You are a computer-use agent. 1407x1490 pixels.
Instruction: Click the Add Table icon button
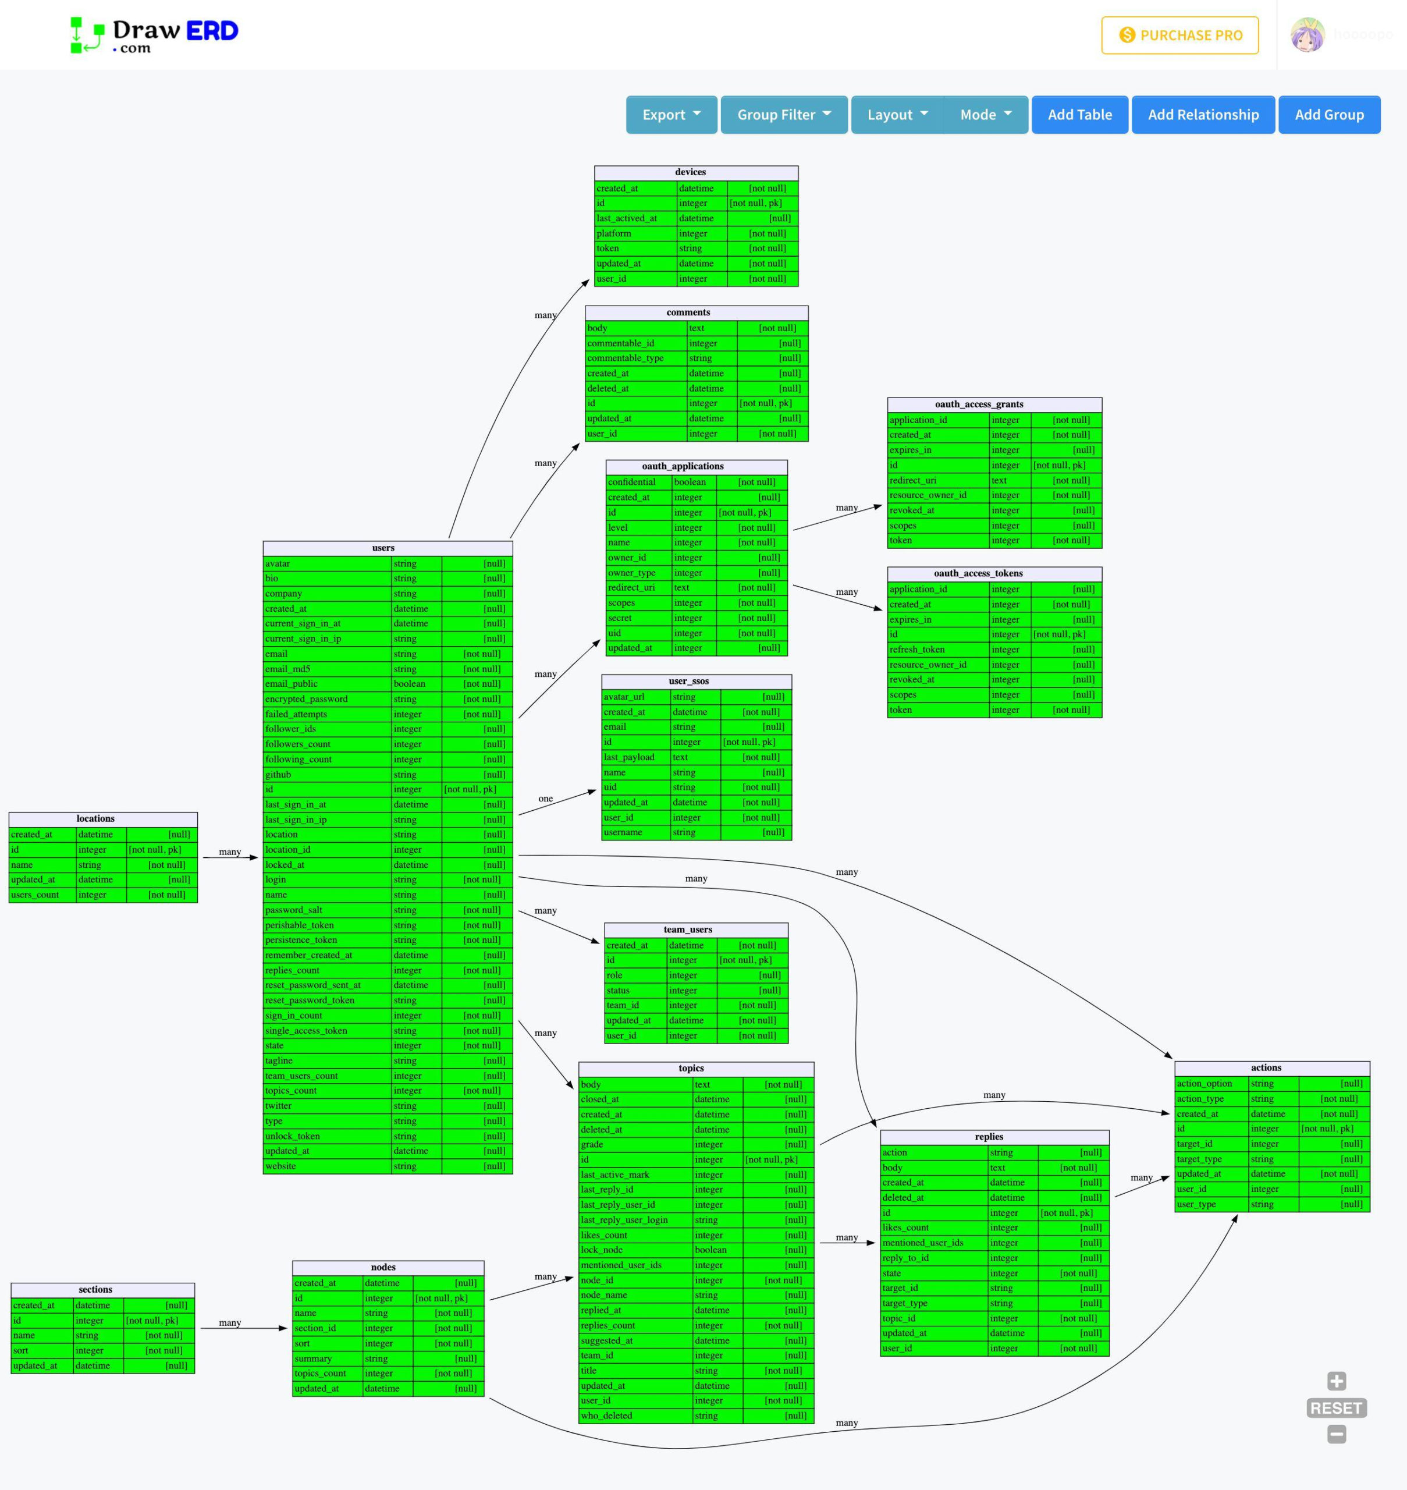point(1078,113)
